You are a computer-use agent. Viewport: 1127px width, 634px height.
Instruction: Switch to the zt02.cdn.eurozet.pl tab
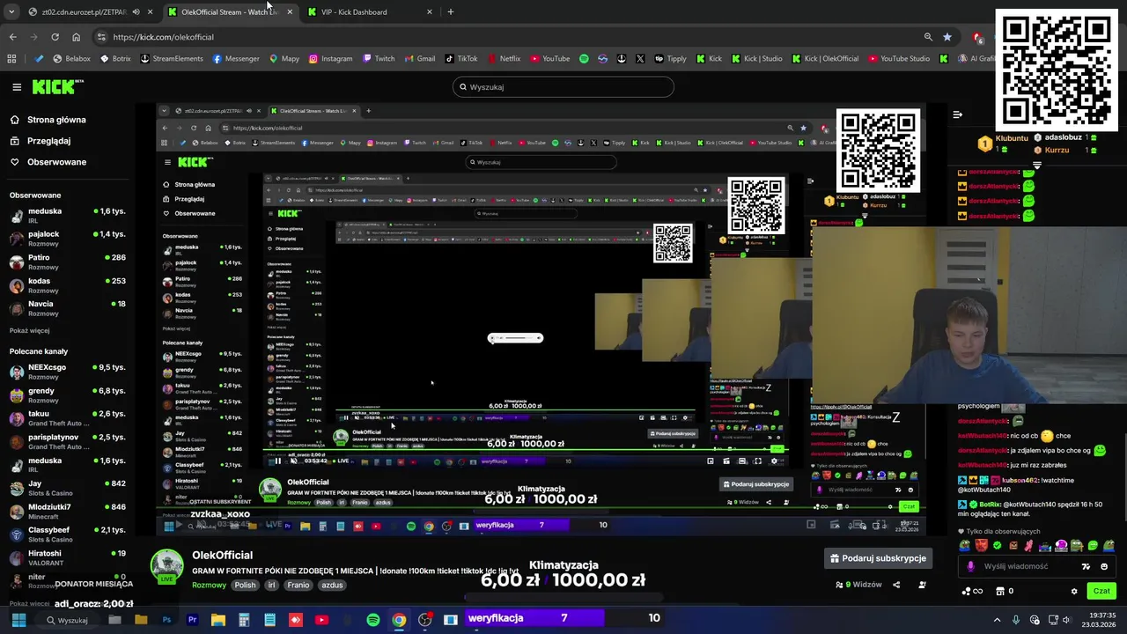pos(90,11)
